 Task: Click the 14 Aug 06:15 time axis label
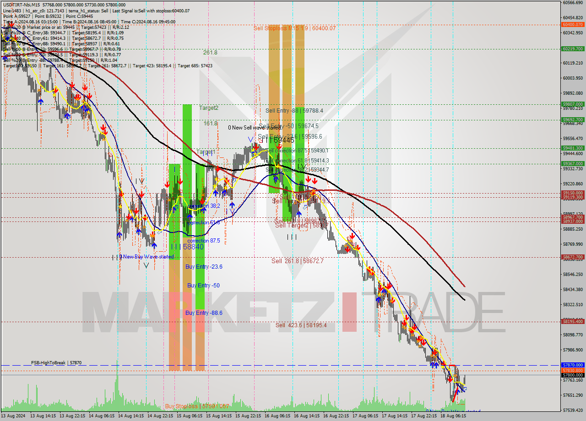coord(101,416)
